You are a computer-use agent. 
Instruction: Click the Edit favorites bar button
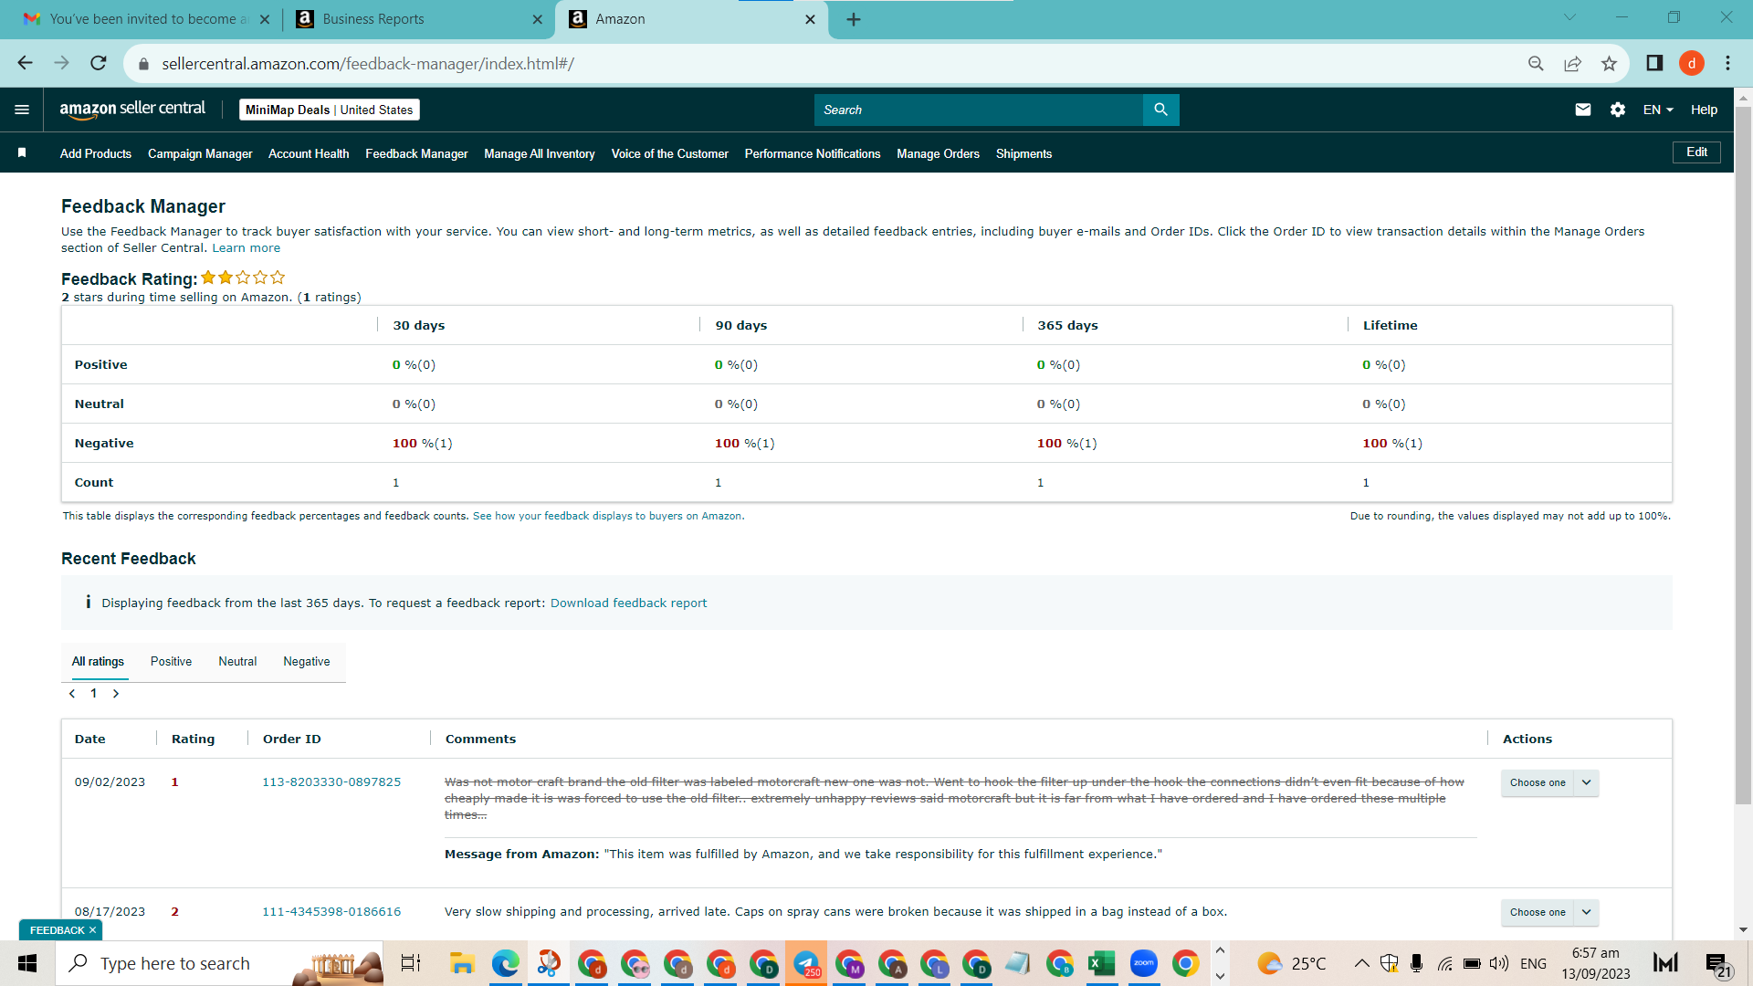pos(1696,152)
